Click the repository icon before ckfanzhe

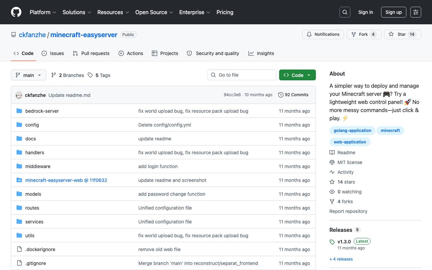click(x=13, y=35)
